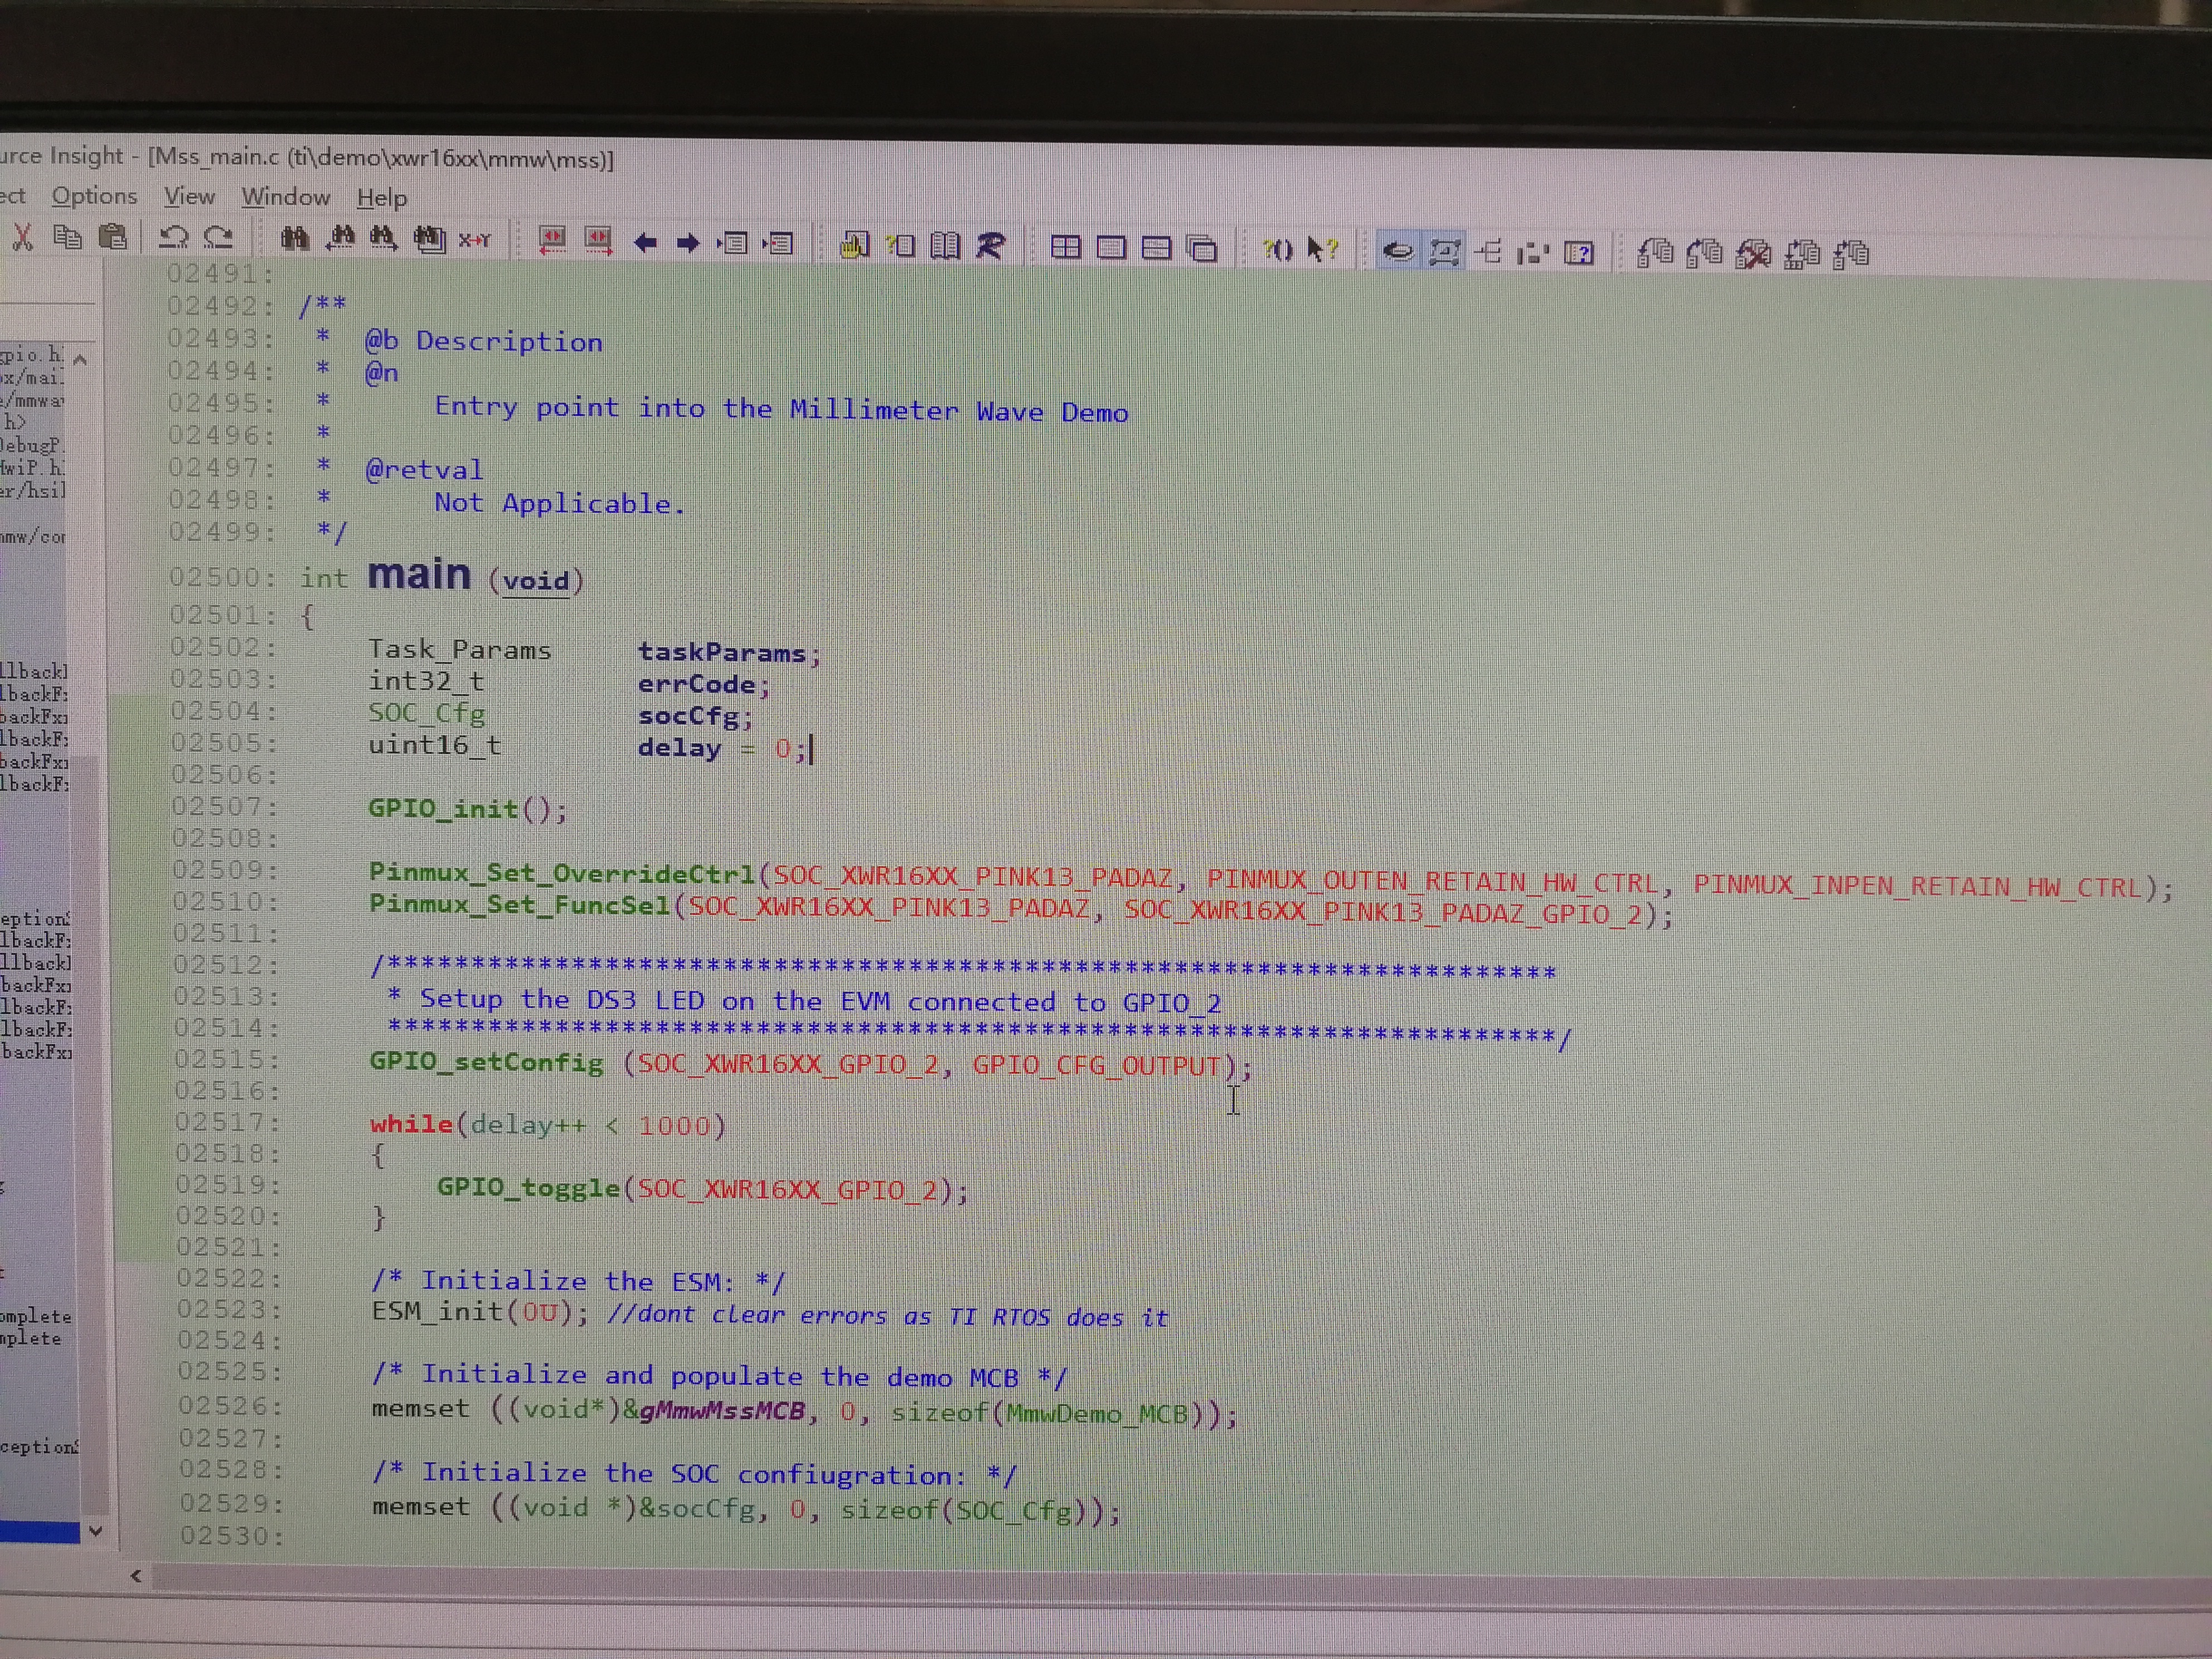The image size is (2212, 1659).
Task: Open the Help menu
Action: pos(382,198)
